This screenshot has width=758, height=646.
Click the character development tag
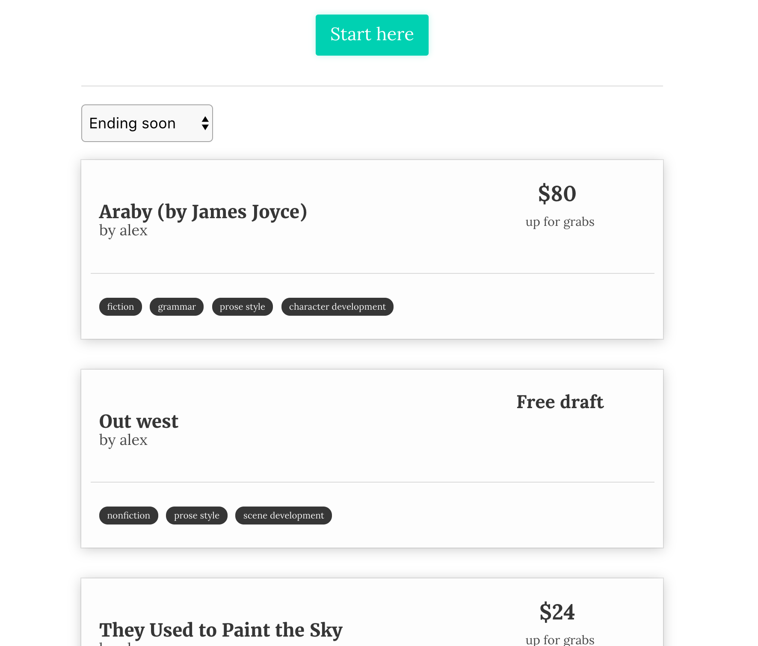337,307
